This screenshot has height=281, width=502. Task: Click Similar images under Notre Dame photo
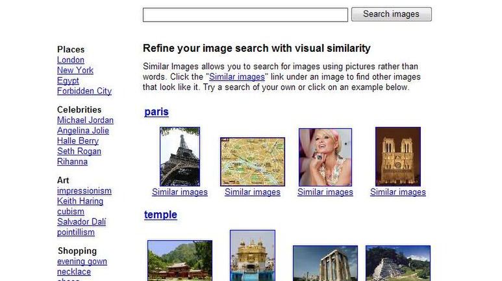(x=398, y=192)
